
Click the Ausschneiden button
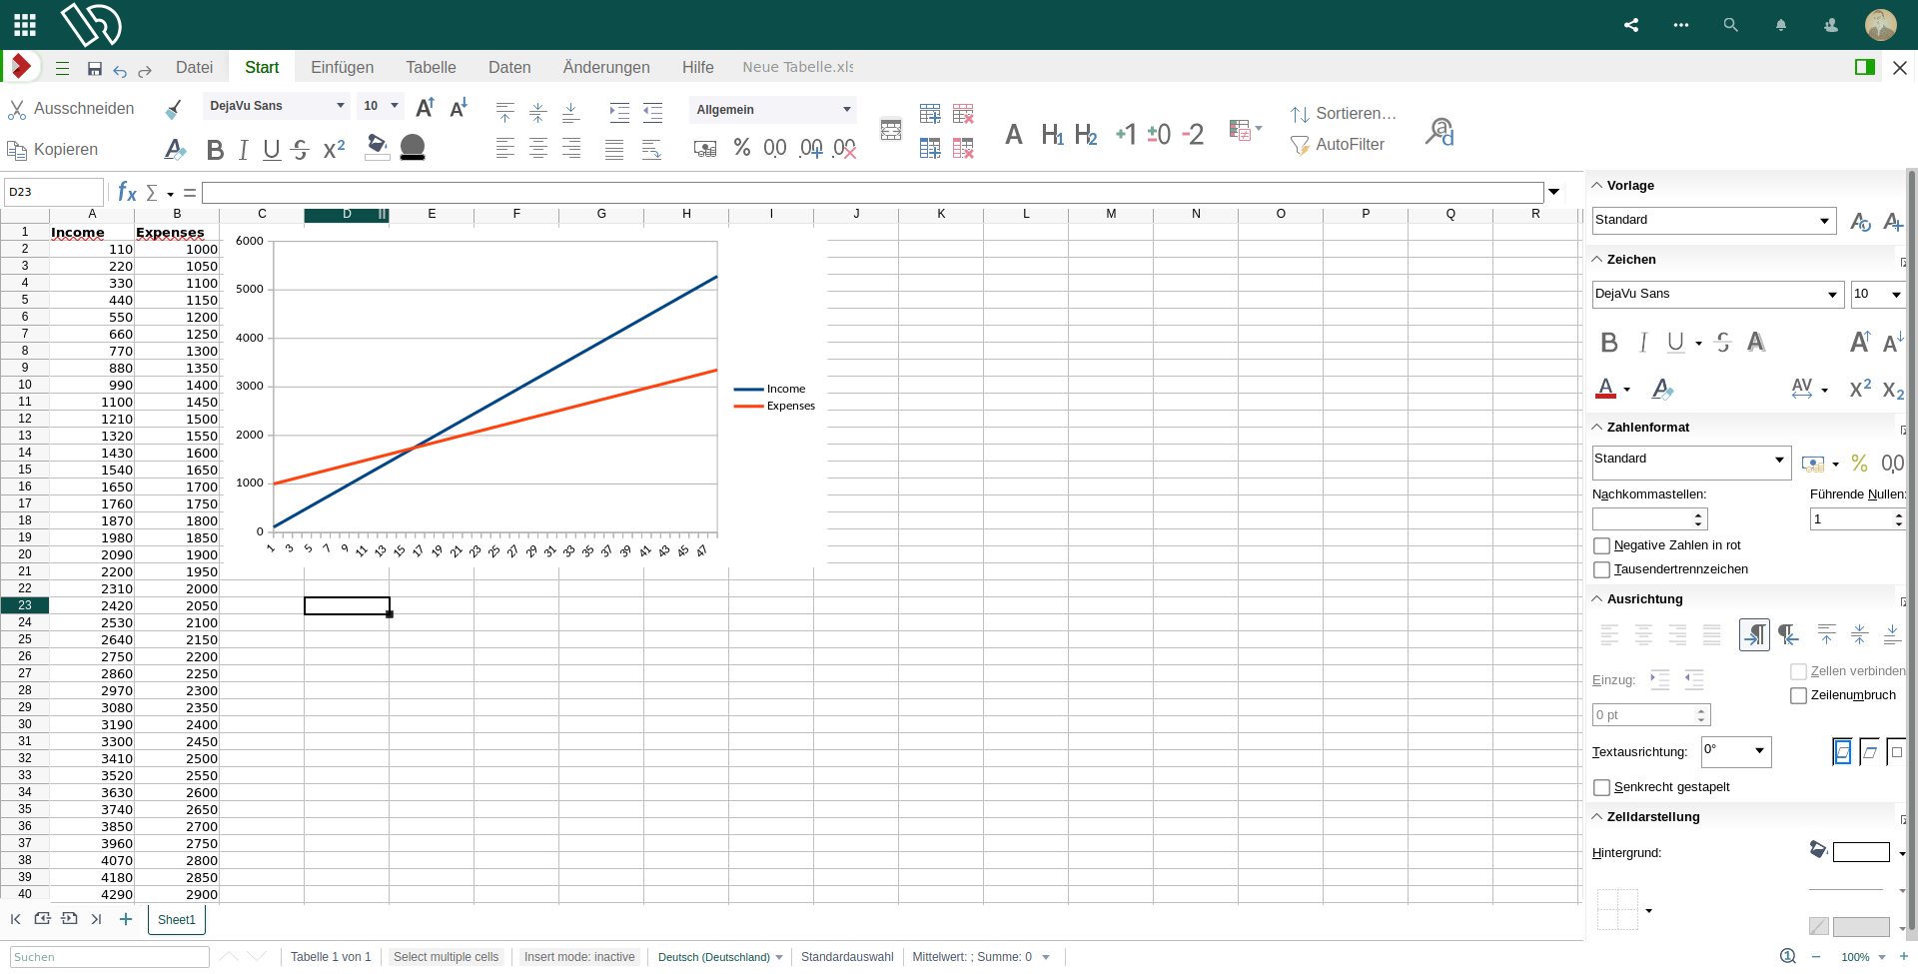71,108
